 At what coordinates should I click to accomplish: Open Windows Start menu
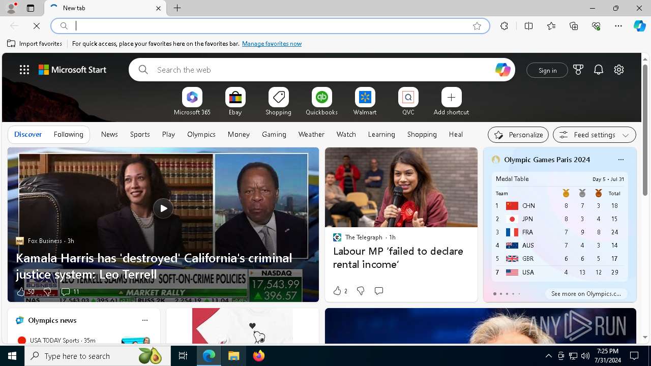tap(12, 356)
